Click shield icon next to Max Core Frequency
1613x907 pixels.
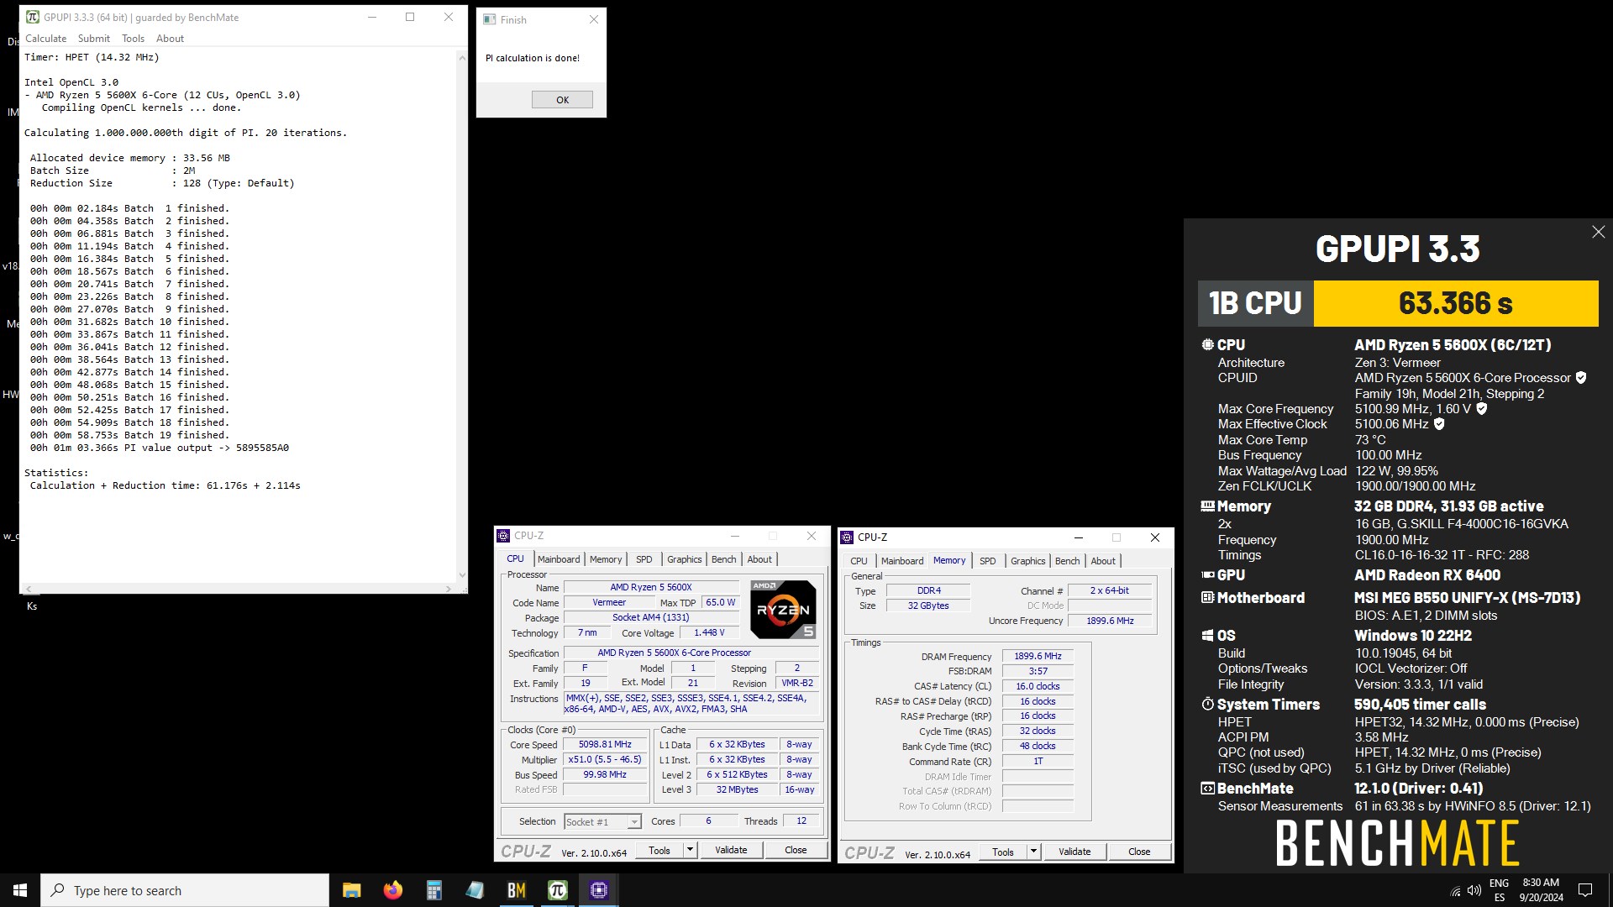(x=1482, y=409)
